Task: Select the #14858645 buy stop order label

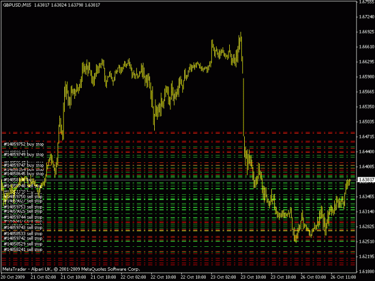Action: (23, 174)
